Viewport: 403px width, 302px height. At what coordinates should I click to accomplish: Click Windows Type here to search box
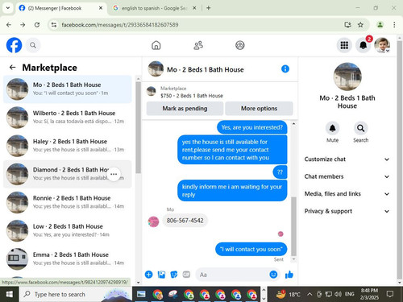[x=76, y=294]
